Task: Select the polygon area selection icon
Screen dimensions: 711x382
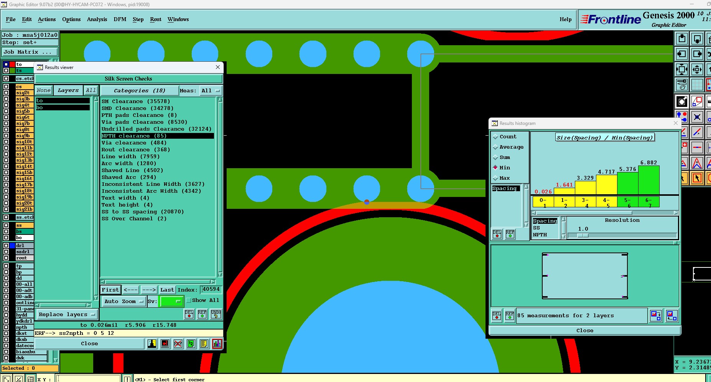Action: pos(697,102)
